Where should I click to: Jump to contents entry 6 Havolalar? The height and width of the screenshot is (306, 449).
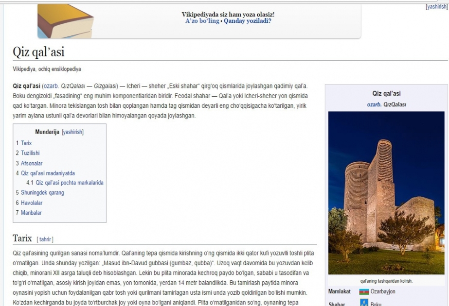click(32, 203)
